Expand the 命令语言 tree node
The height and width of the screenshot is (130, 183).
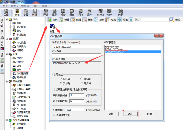coord(10,27)
